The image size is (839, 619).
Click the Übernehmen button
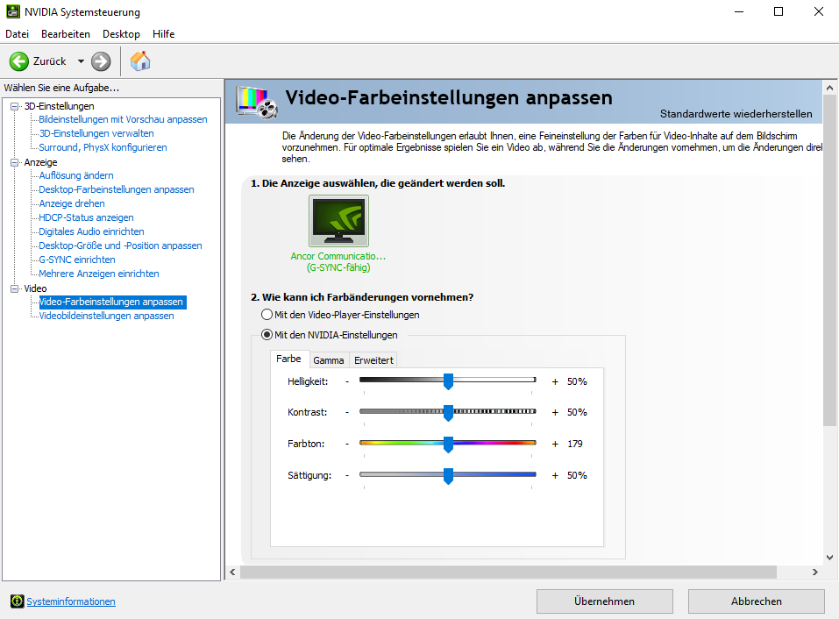coord(605,601)
